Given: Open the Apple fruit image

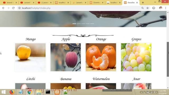Looking at the screenshot, I should click(65, 57).
